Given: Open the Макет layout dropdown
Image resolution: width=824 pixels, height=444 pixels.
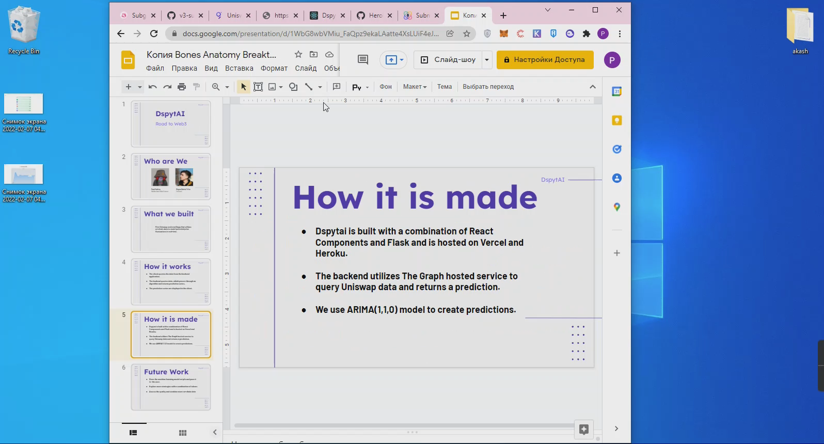Looking at the screenshot, I should [415, 87].
